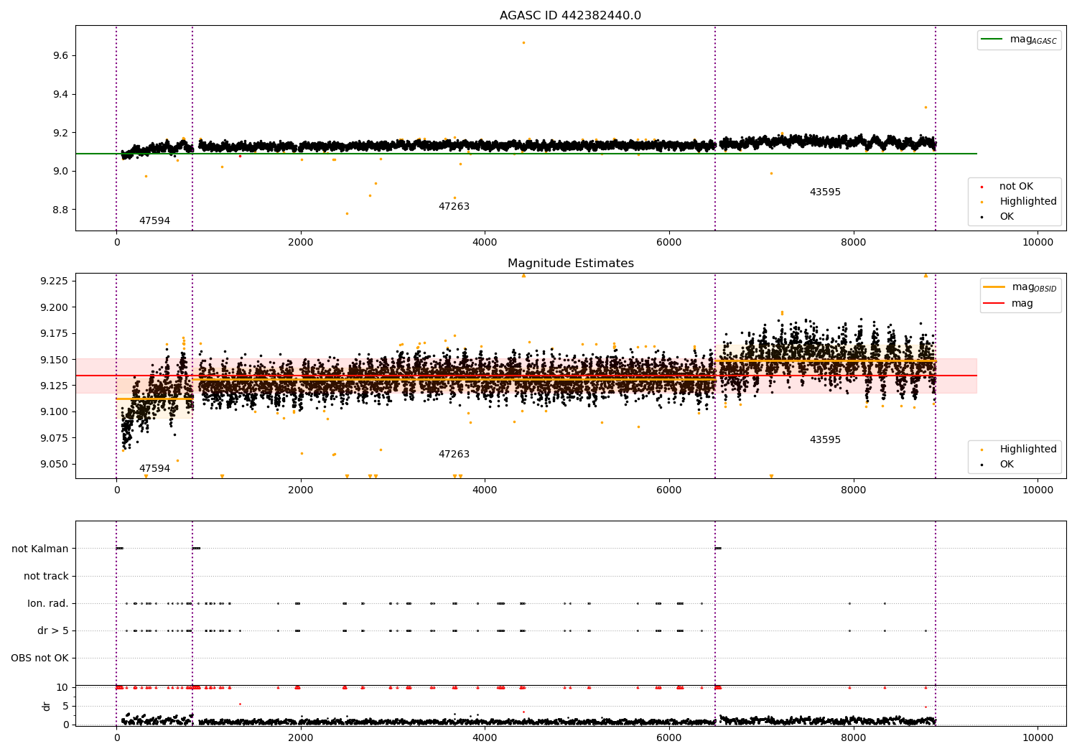Click the orange outlier point above 9.6 in top panel

(523, 42)
